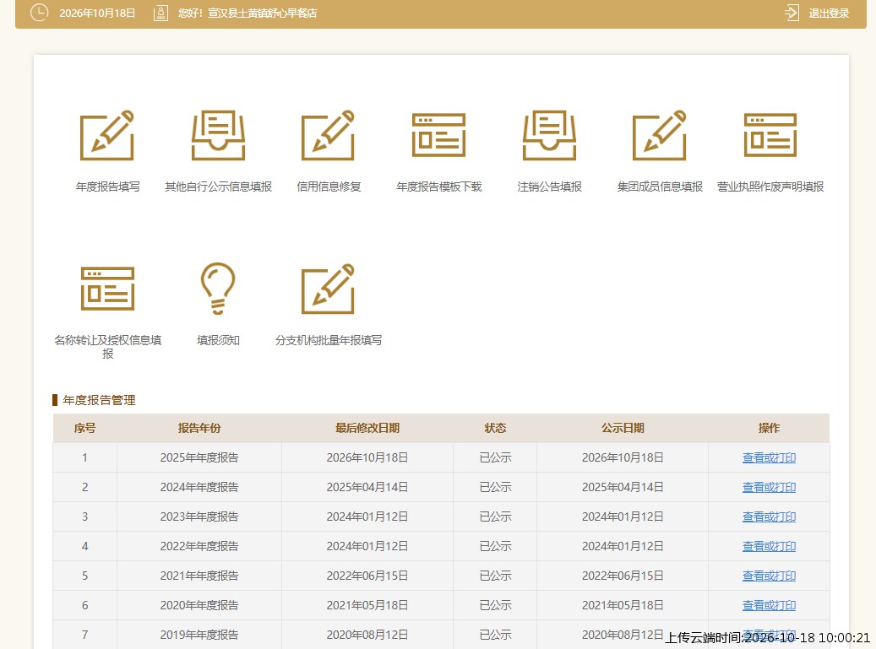Screen dimensions: 876x649
Task: Open the 集团成员信息填报 group member icon
Action: (x=659, y=136)
